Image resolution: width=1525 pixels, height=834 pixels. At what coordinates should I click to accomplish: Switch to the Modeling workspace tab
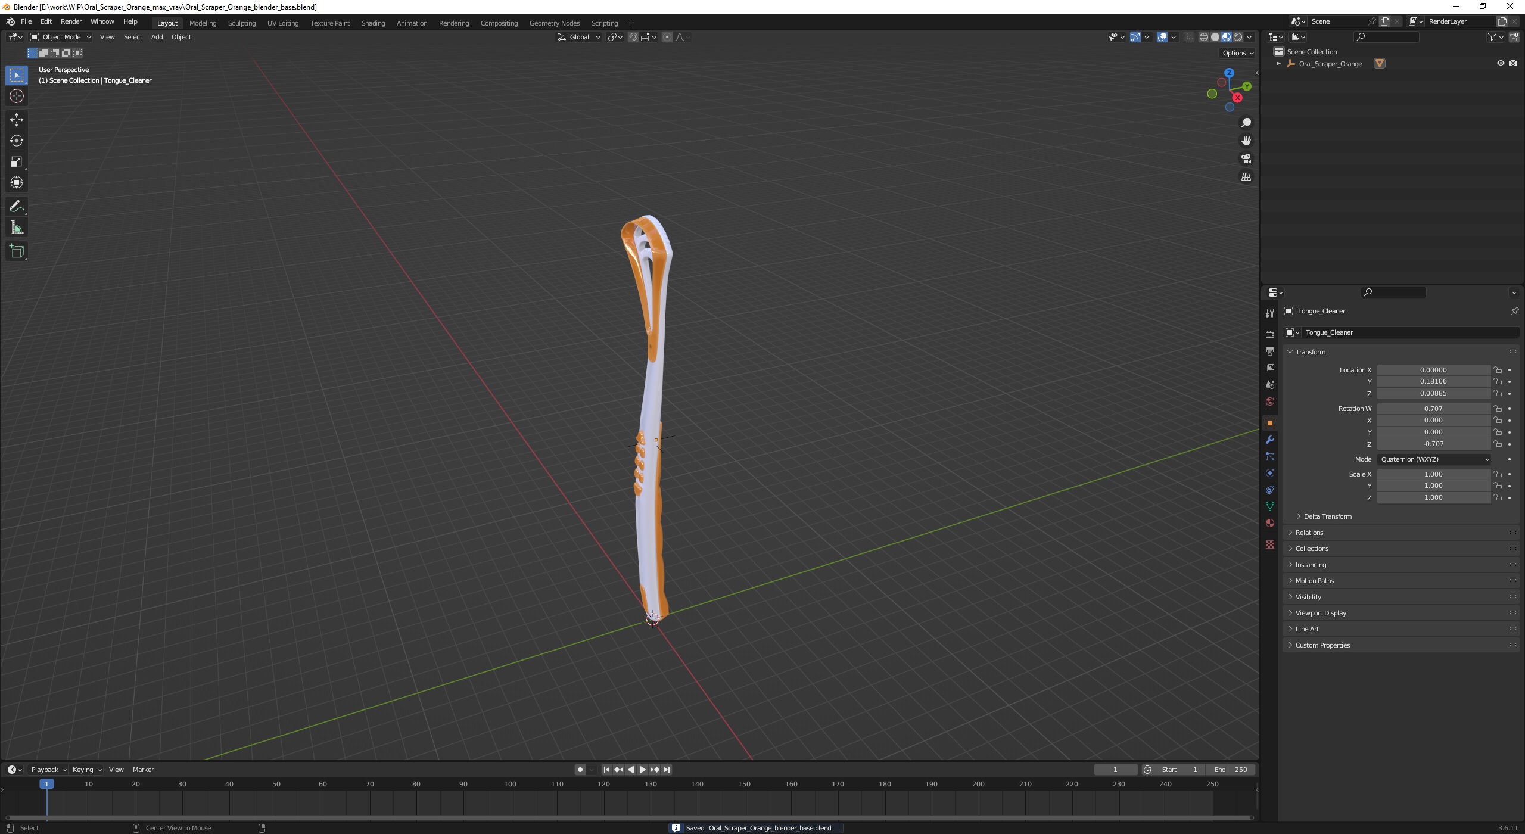203,23
